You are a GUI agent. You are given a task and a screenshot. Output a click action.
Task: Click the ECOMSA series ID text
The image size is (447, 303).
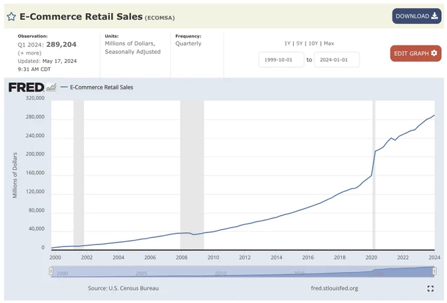[160, 18]
